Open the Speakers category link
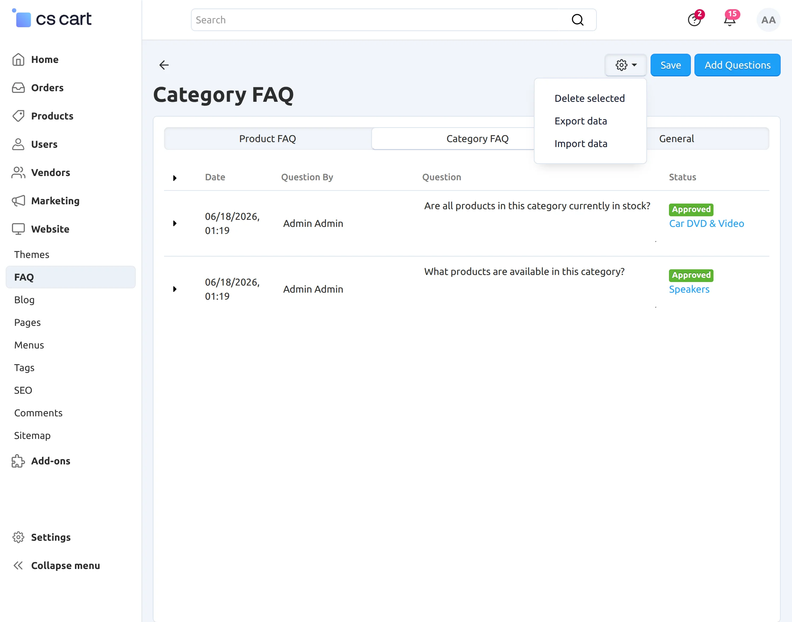 tap(689, 289)
